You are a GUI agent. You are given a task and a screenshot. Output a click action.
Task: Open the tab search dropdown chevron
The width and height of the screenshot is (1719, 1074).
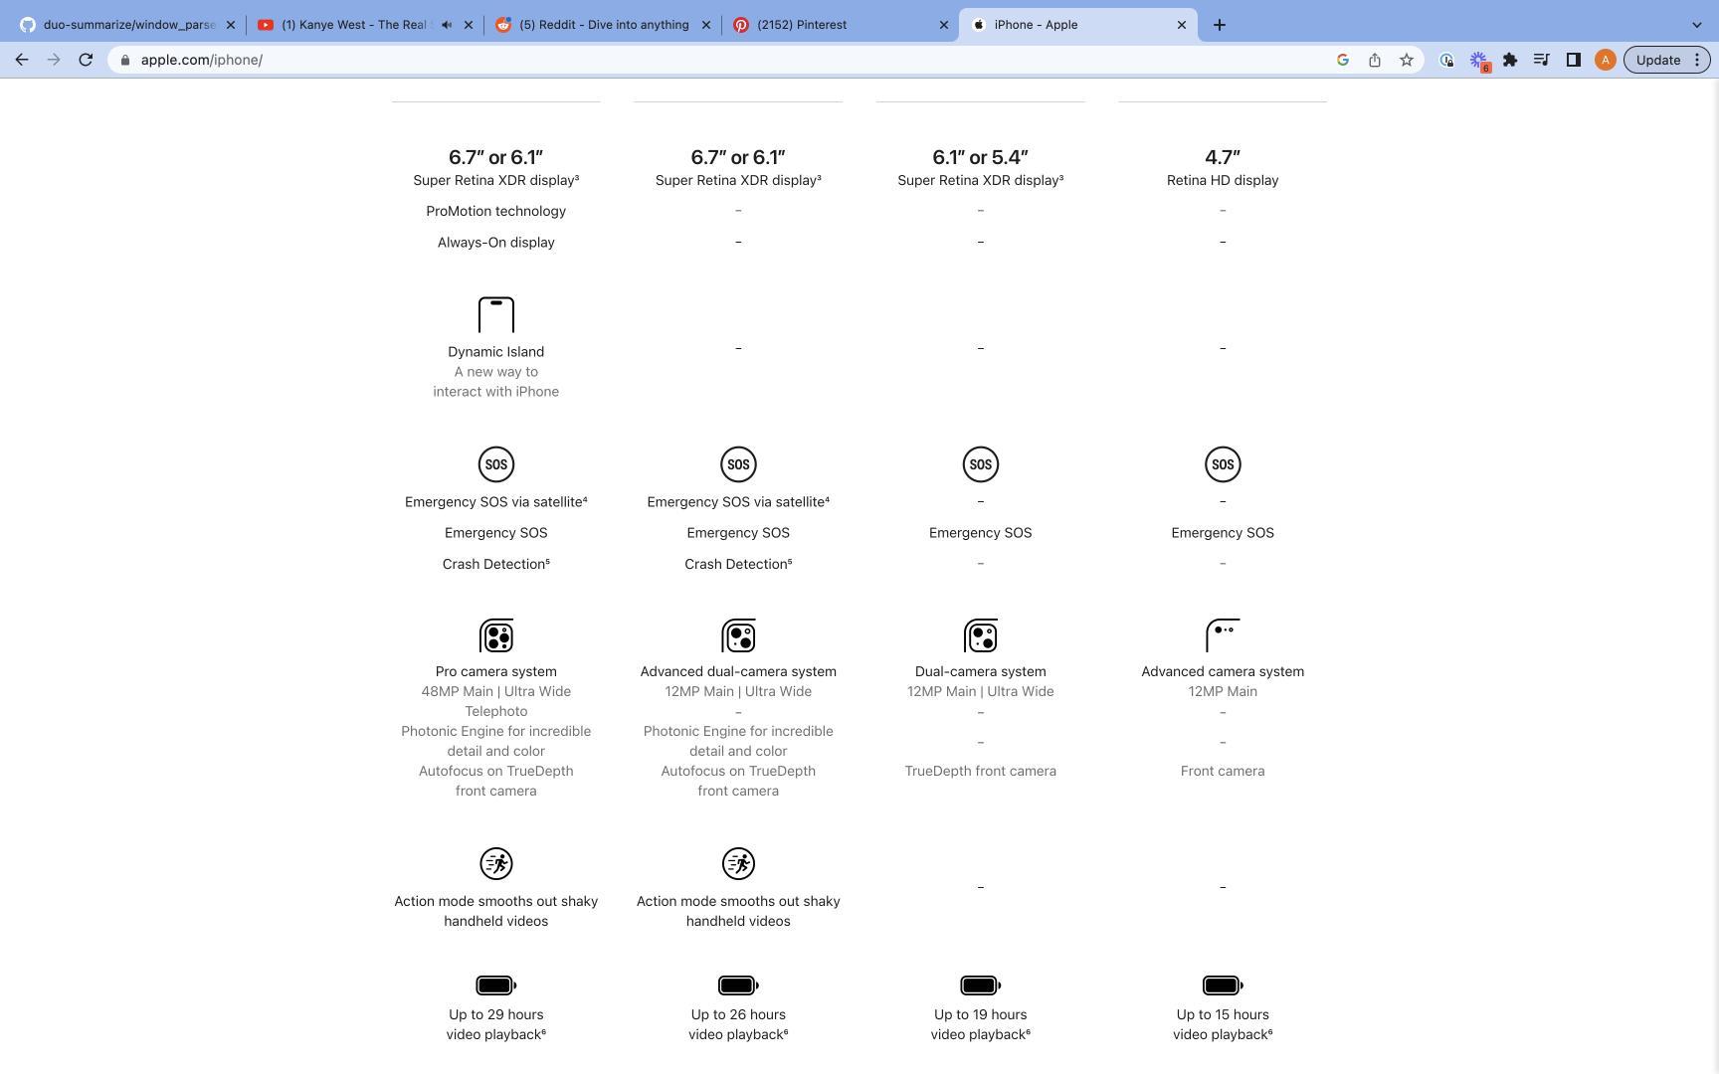coord(1696,25)
